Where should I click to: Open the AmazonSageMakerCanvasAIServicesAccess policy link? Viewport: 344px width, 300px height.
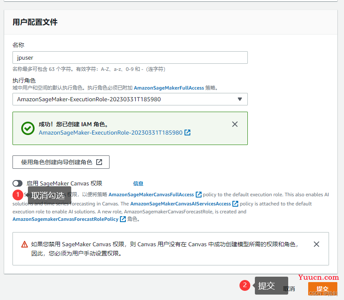[180, 204]
